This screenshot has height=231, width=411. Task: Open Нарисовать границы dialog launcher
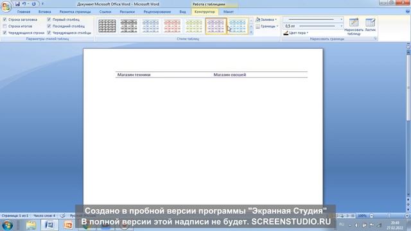tap(375, 38)
